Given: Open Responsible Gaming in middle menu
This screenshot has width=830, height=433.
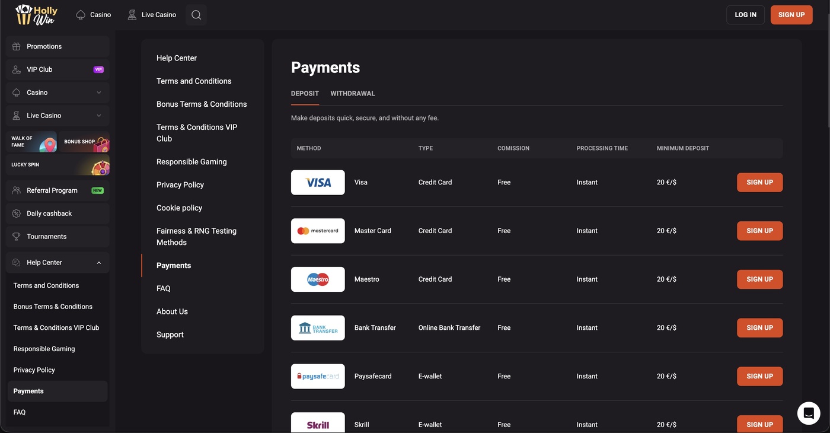Looking at the screenshot, I should (x=191, y=162).
